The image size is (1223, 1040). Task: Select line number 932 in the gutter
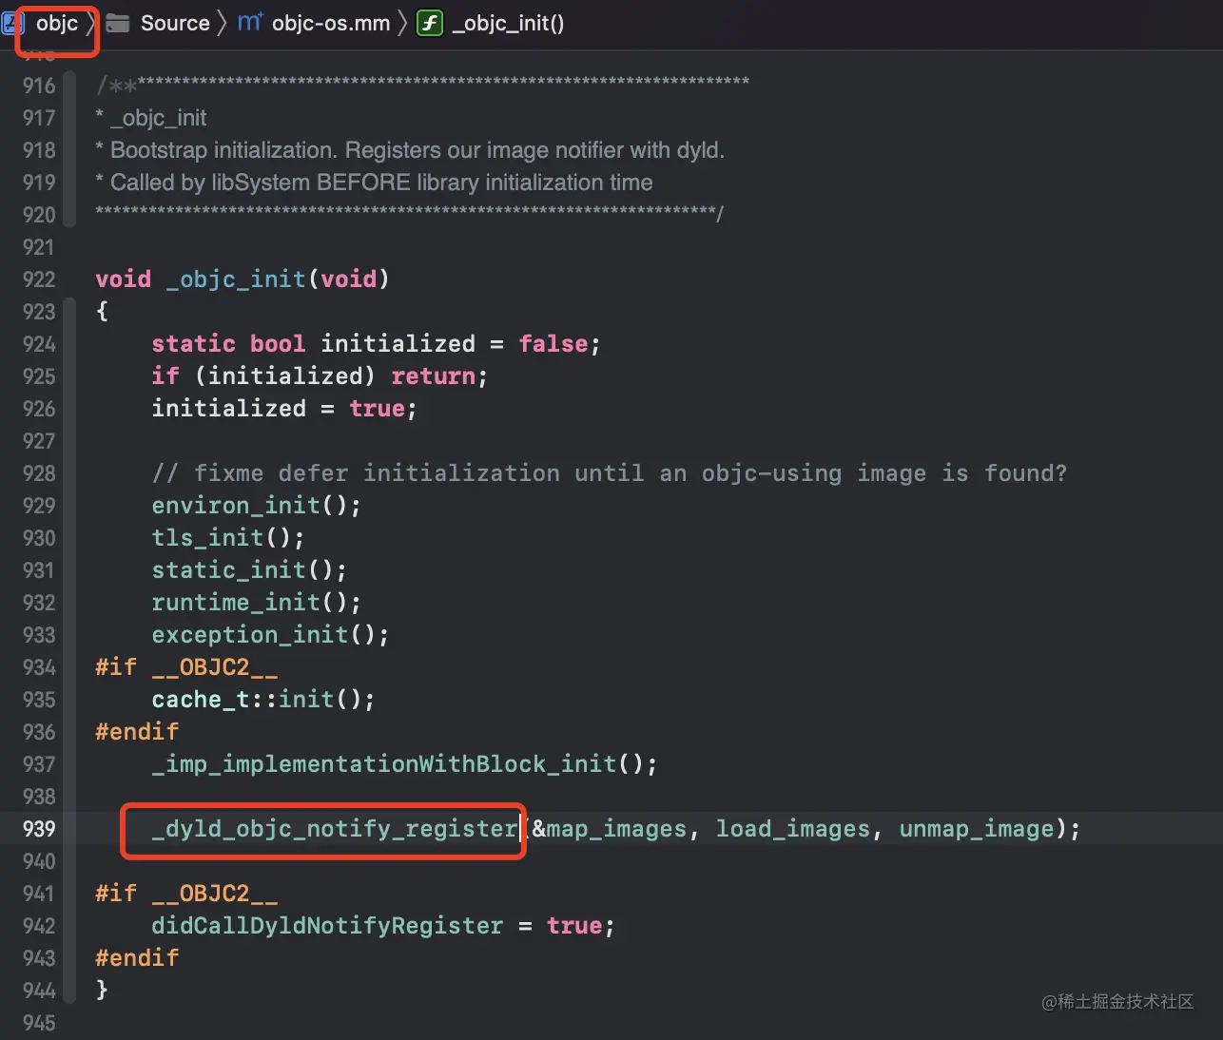pyautogui.click(x=39, y=603)
